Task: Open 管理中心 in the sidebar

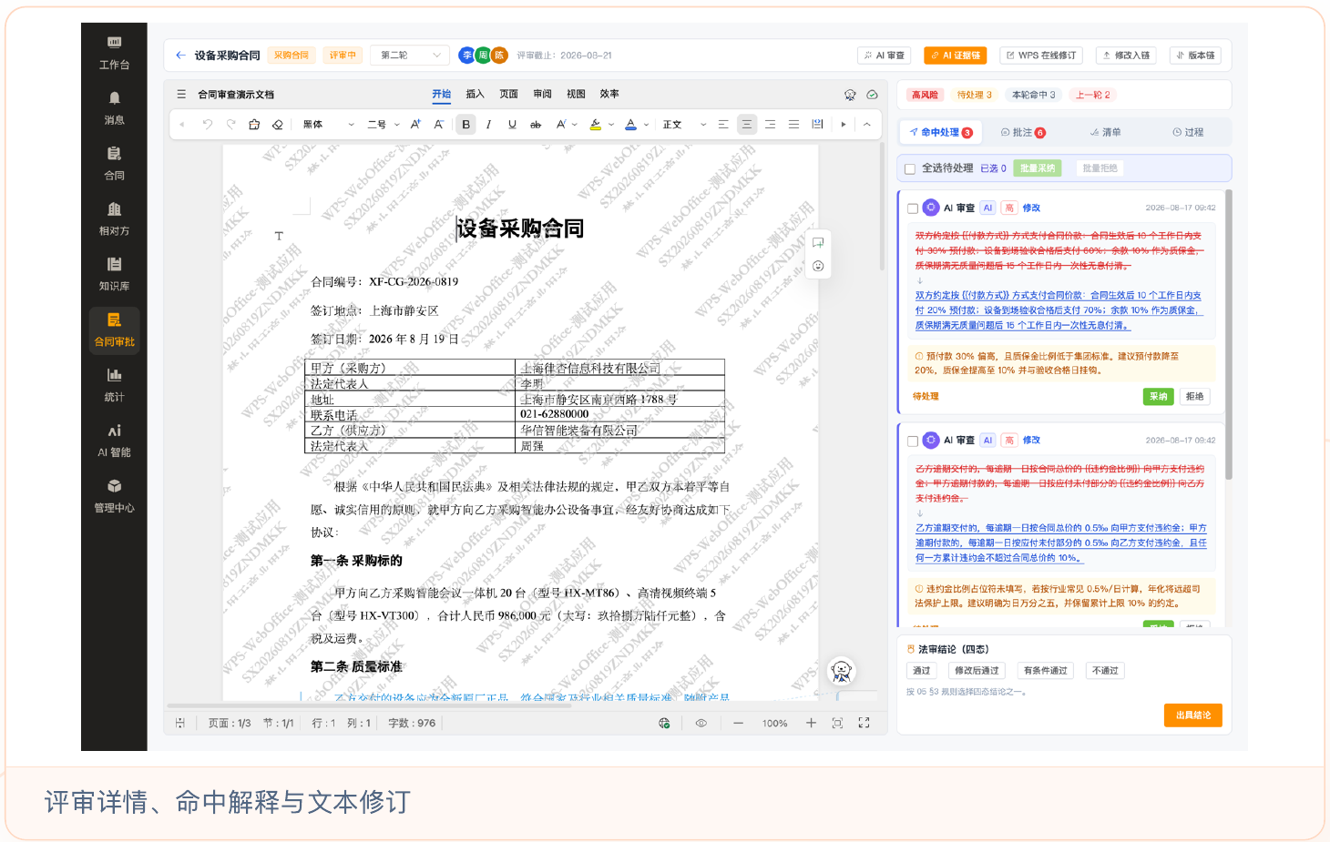Action: tap(114, 496)
